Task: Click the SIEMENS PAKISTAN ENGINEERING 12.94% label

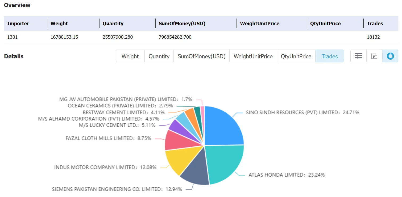Action: [x=117, y=189]
